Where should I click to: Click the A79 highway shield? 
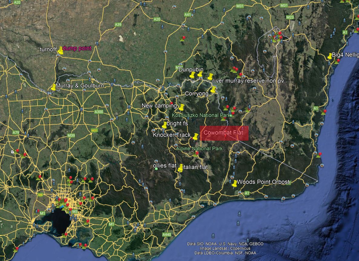[16, 132]
